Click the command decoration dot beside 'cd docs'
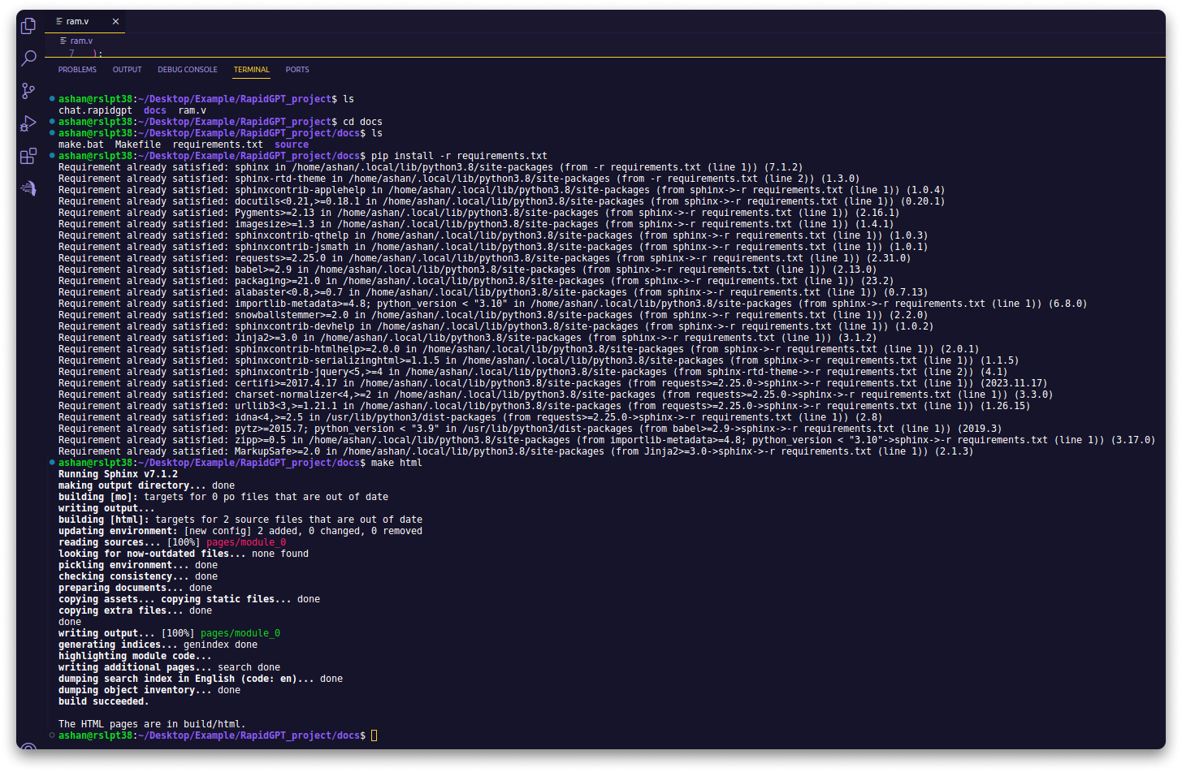This screenshot has width=1182, height=772. pos(52,122)
